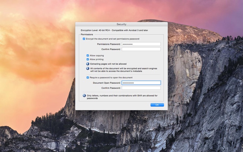The width and height of the screenshot is (243, 152).
Task: Click info icon beside password characters notice
Action: click(84, 95)
